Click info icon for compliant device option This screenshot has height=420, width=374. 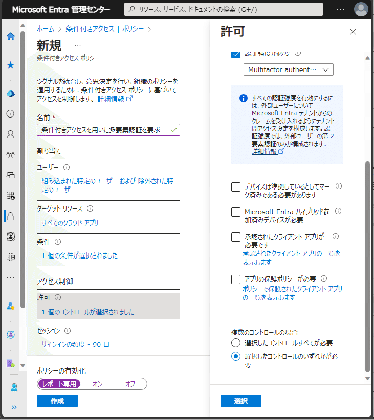(x=339, y=186)
